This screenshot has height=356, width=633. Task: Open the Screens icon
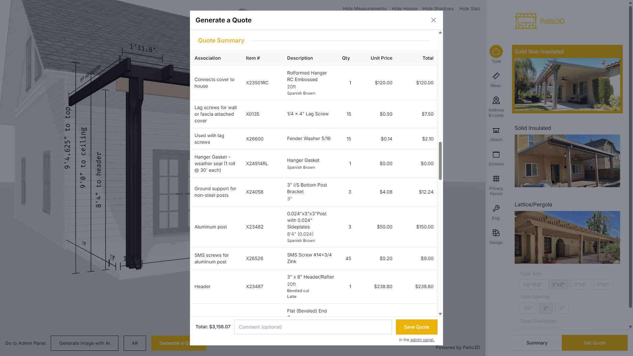(496, 155)
